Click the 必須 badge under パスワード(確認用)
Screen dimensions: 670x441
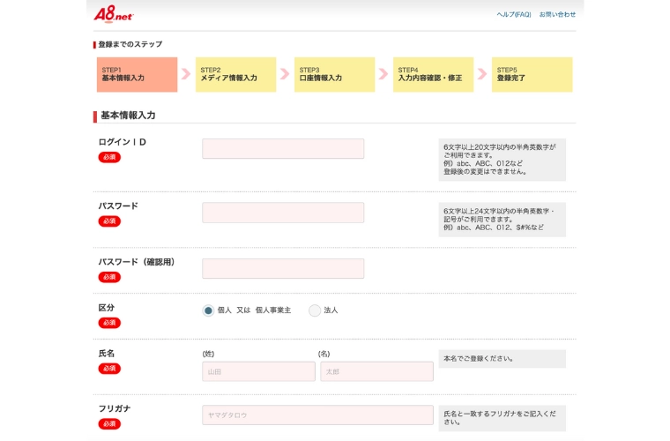point(109,277)
